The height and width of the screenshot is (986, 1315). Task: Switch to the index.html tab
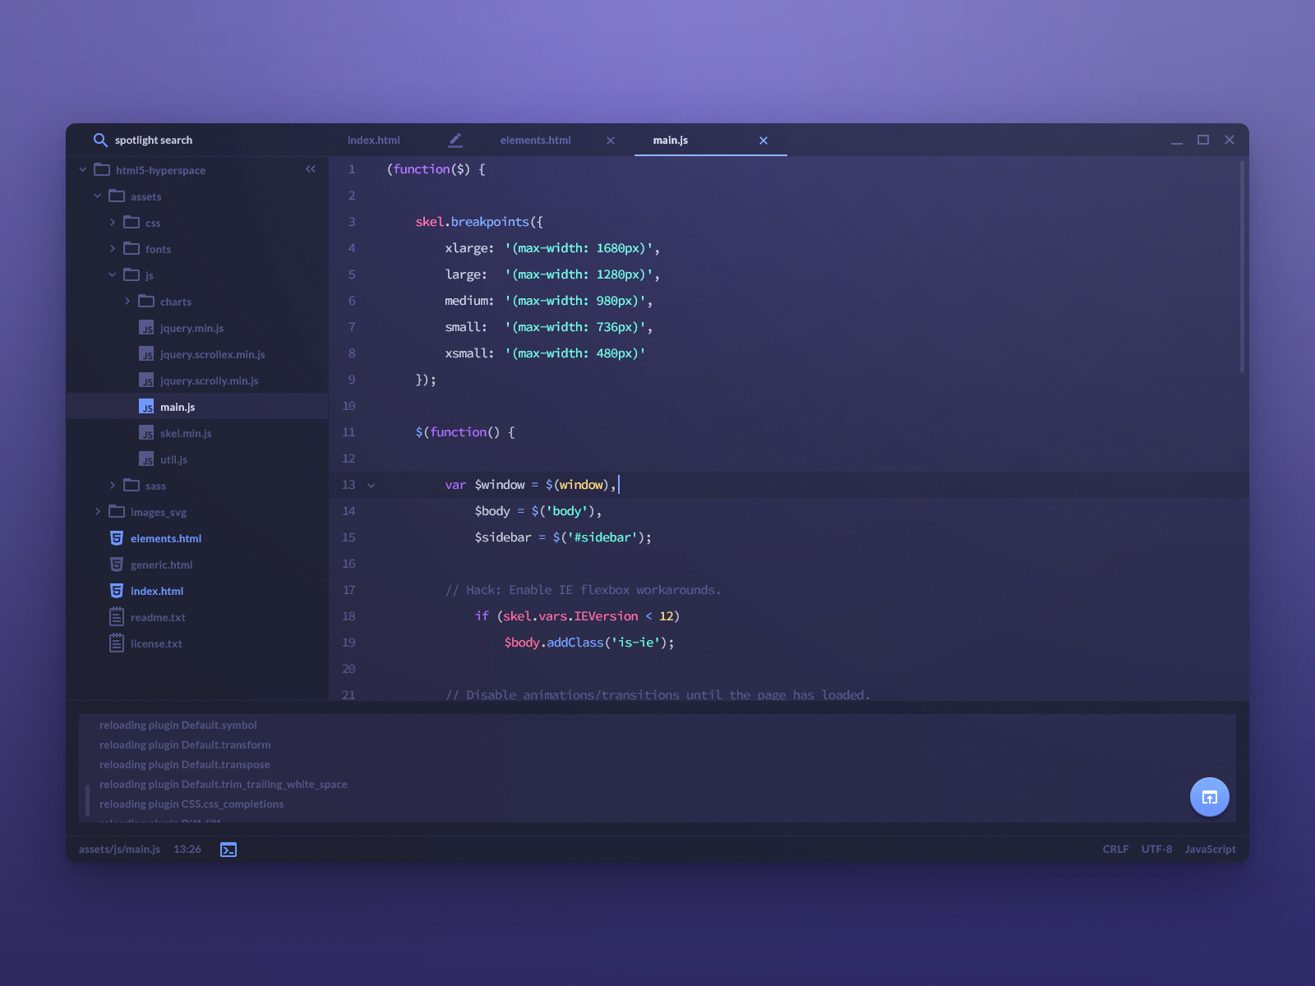coord(373,140)
